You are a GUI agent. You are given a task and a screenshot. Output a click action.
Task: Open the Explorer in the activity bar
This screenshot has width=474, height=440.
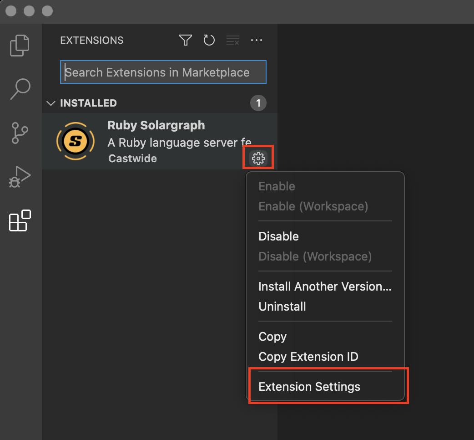pyautogui.click(x=19, y=45)
